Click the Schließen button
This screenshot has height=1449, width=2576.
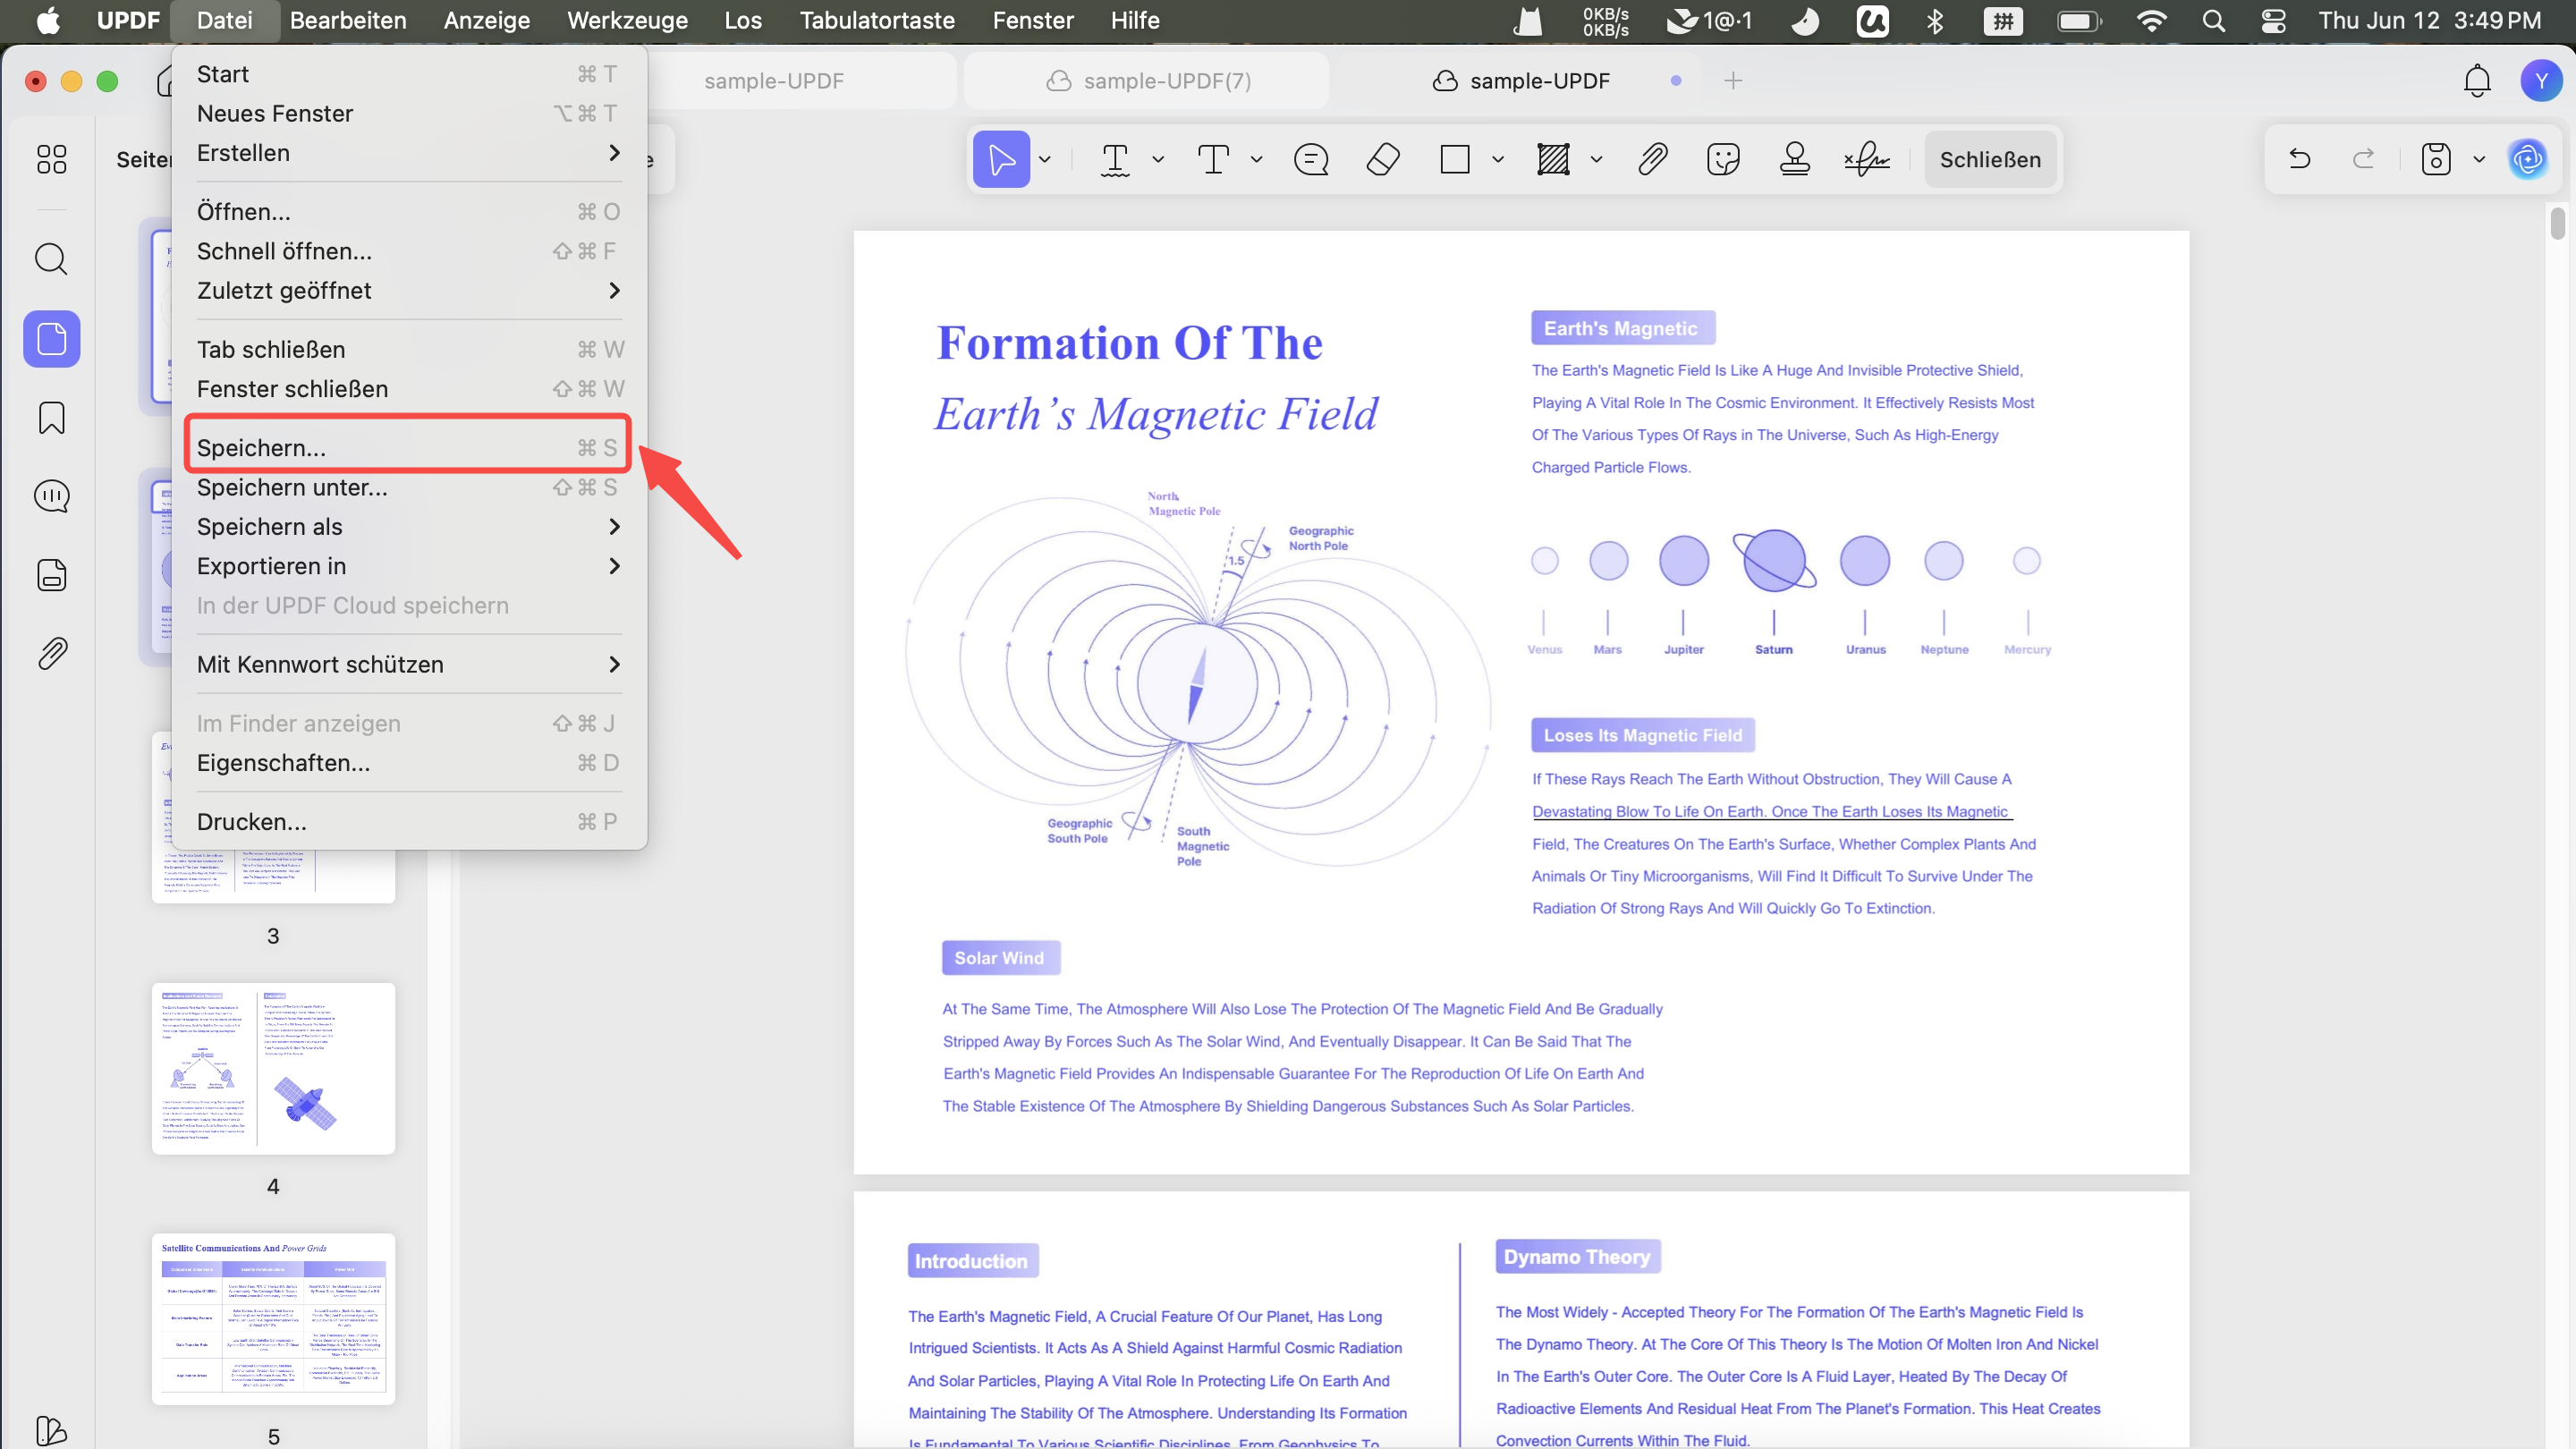click(x=1990, y=159)
